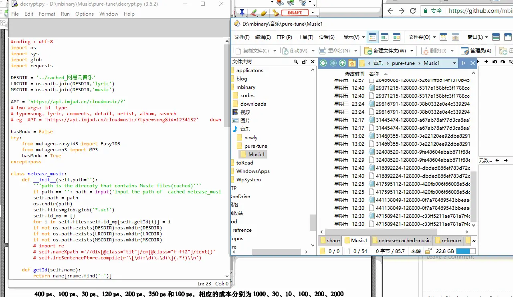Switch to details list view icon

373,37
